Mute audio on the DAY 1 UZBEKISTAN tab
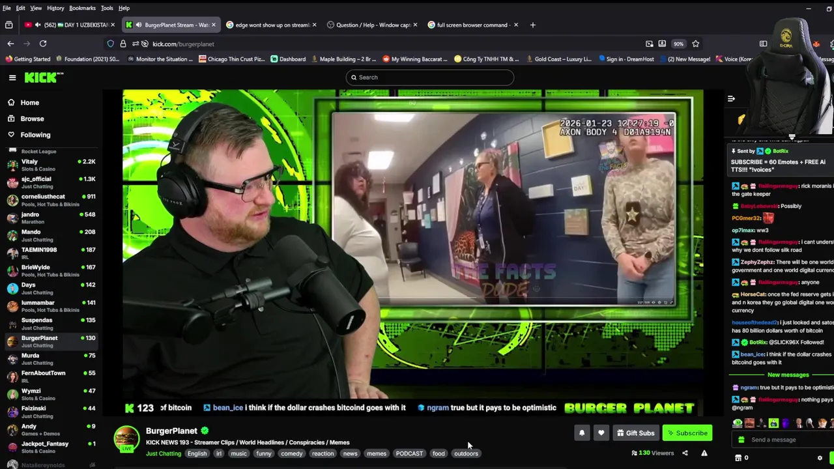 coord(38,25)
